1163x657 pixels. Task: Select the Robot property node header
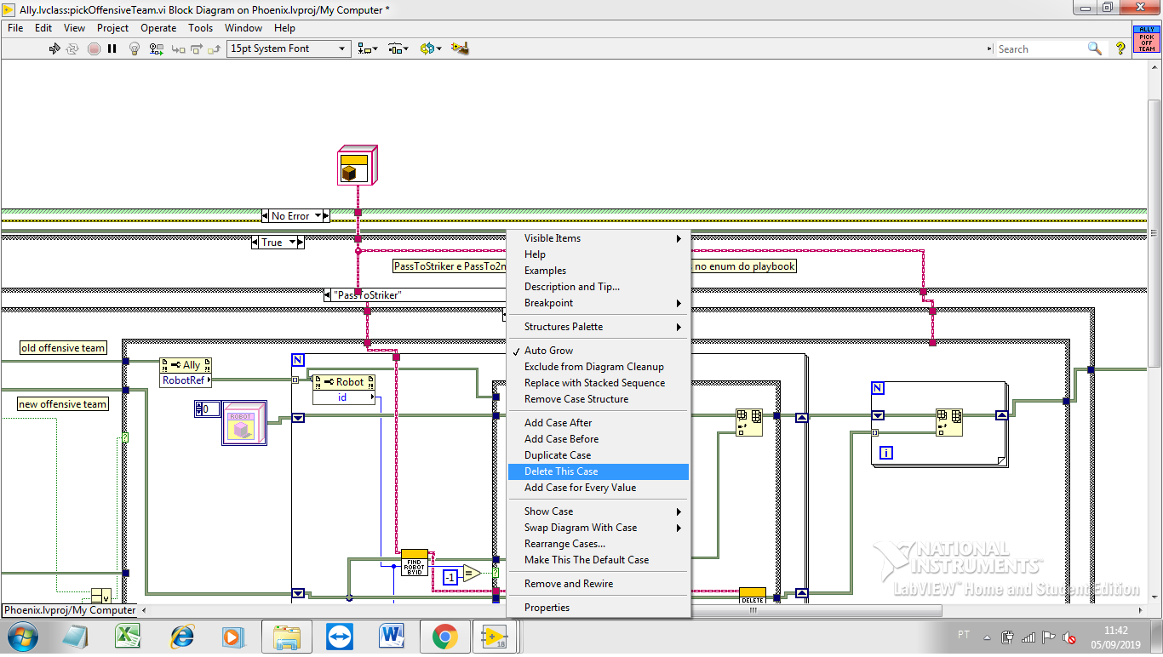(344, 382)
